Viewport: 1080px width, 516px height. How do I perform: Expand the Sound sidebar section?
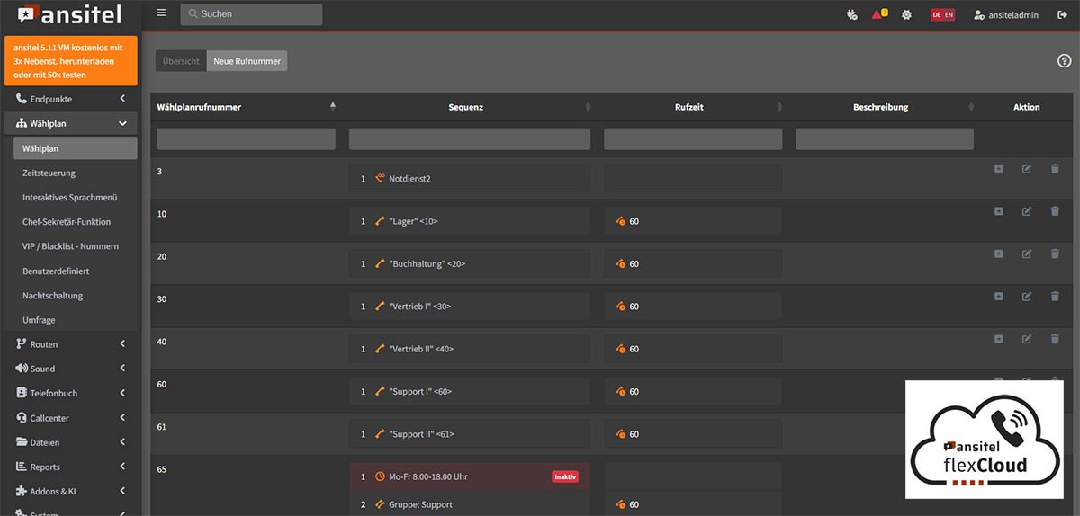[70, 369]
